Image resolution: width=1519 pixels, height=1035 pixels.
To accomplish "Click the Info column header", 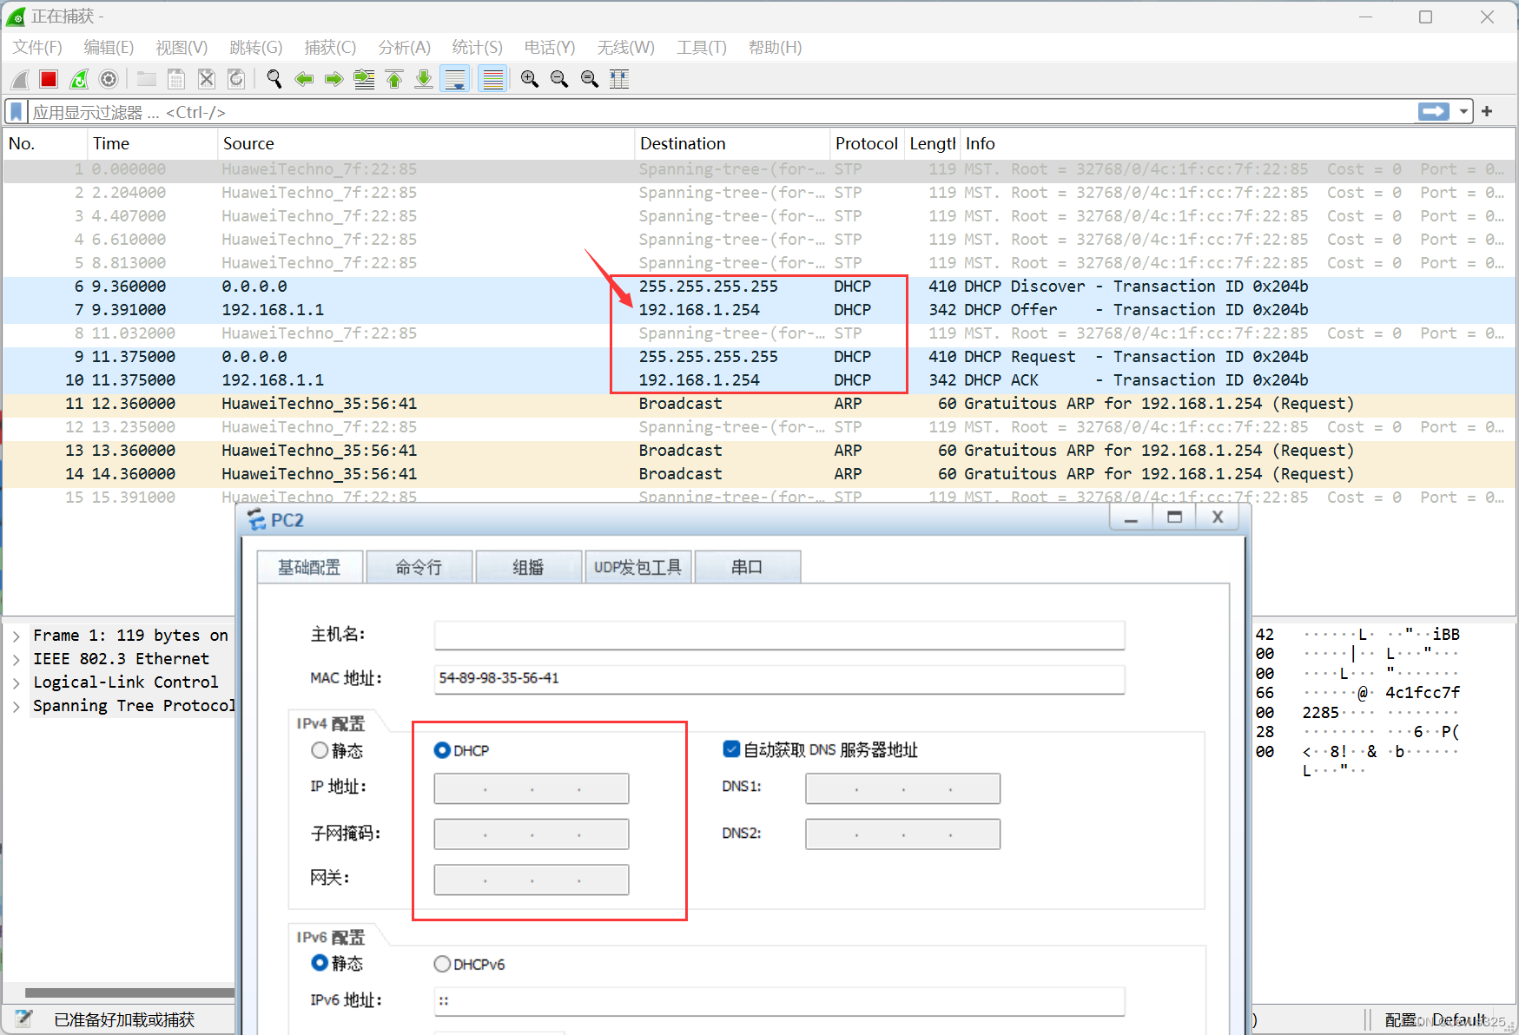I will [x=1238, y=143].
